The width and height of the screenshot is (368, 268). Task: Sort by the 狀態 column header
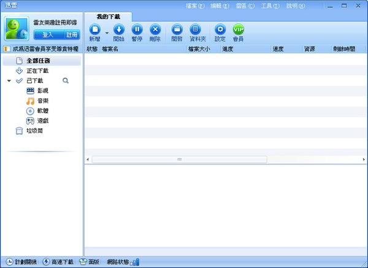click(x=92, y=49)
